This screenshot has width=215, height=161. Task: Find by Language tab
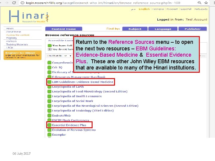click(x=163, y=29)
